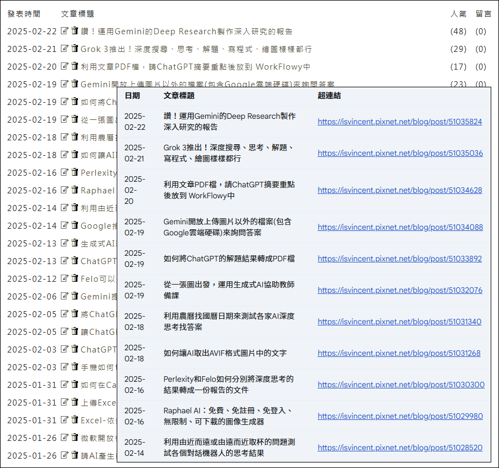
Task: Edit the 2025-02-12 Felo post
Action: pyautogui.click(x=65, y=278)
